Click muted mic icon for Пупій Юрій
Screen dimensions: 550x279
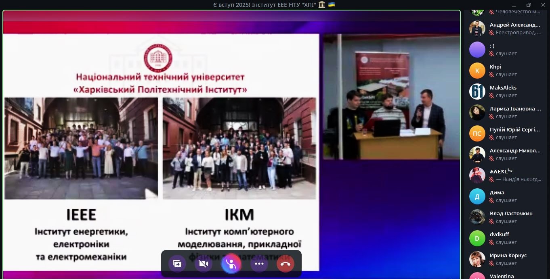[x=492, y=137]
